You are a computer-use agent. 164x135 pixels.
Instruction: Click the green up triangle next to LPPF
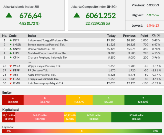[11, 53]
